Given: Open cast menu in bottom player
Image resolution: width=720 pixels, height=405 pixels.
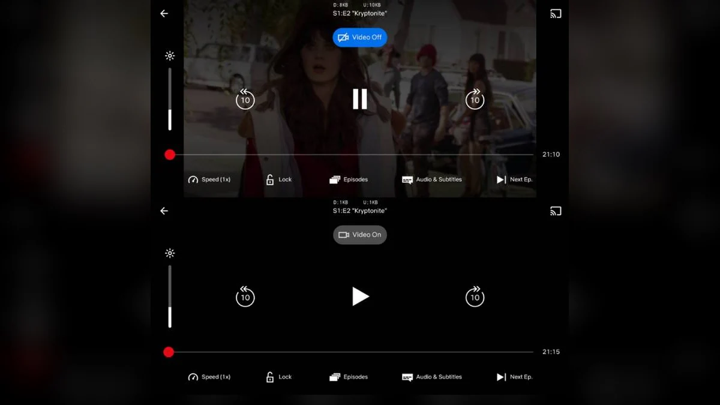Looking at the screenshot, I should coord(556,211).
